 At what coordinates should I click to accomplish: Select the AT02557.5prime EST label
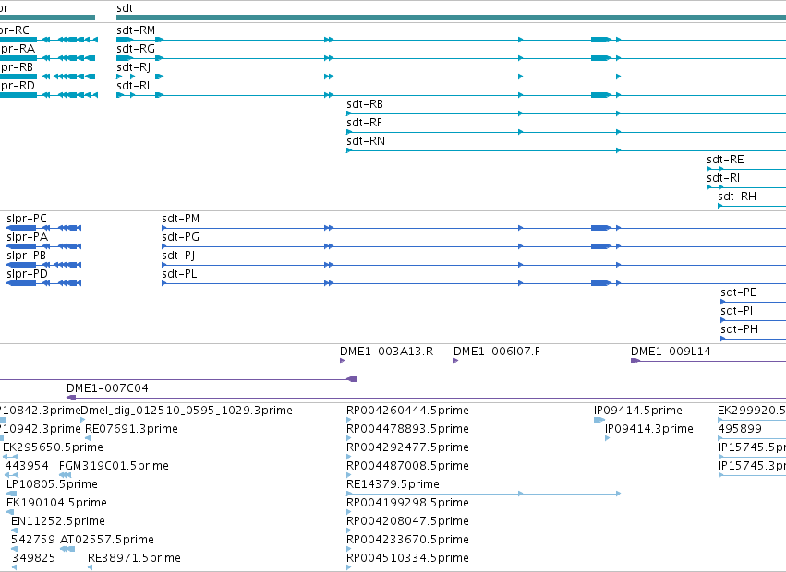pos(107,541)
